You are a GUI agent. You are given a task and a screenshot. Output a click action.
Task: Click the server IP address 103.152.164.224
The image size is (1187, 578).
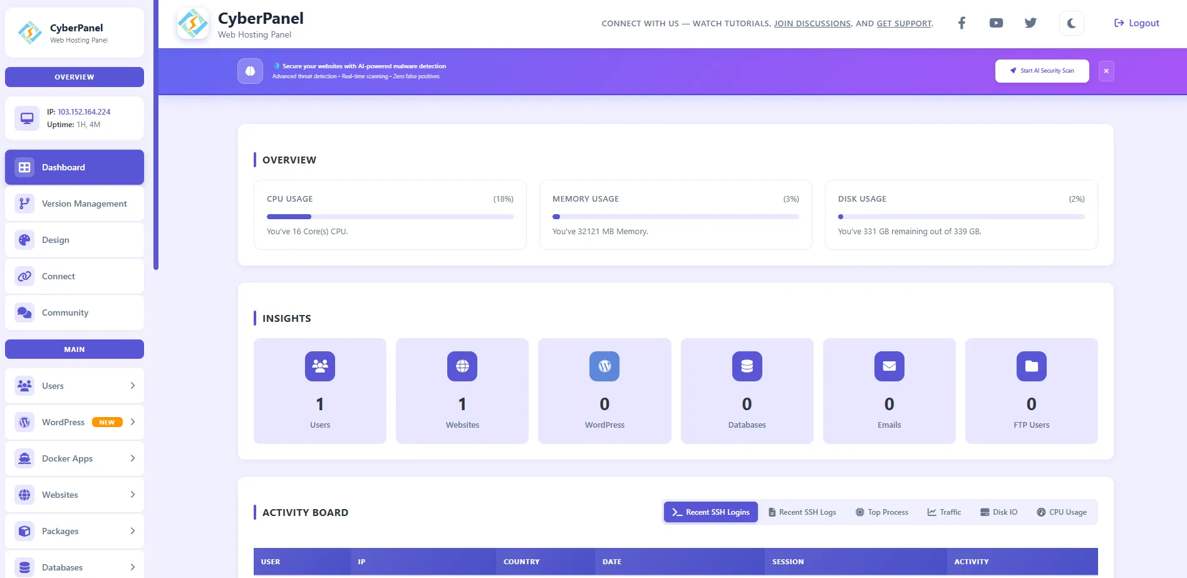[84, 112]
